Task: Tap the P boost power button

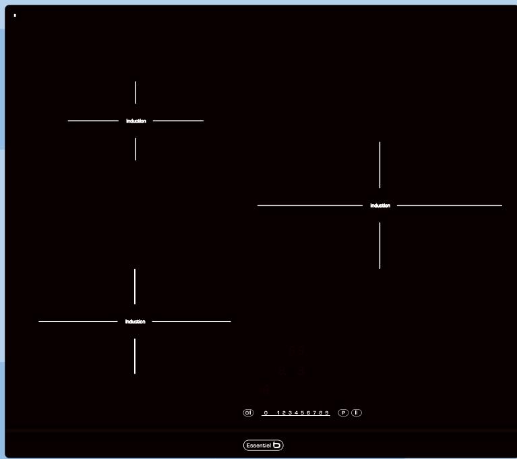Action: click(x=343, y=412)
